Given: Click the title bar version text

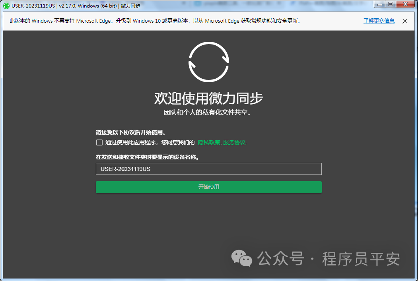Looking at the screenshot, I should coord(76,6).
